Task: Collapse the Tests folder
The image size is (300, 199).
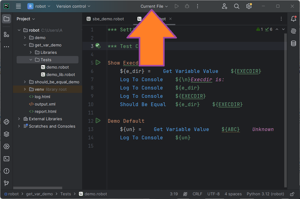Action: pyautogui.click(x=31, y=60)
